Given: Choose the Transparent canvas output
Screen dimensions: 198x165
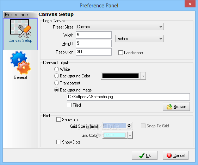Looking at the screenshot, I should coord(56,83).
